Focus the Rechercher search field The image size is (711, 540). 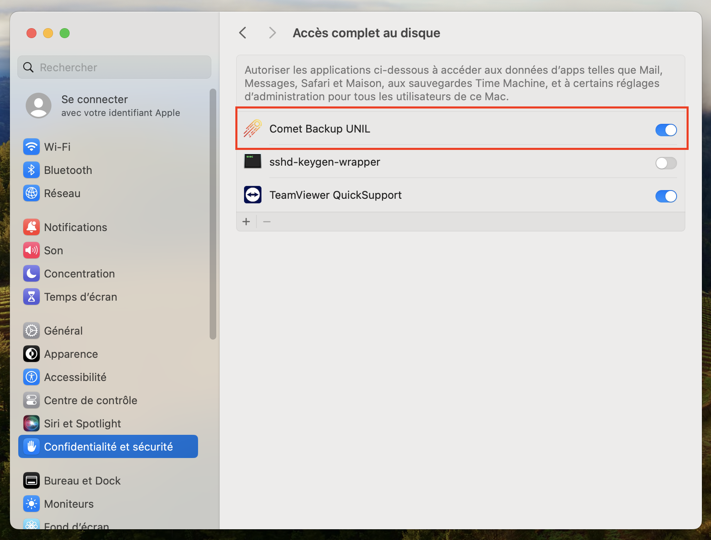(x=120, y=67)
